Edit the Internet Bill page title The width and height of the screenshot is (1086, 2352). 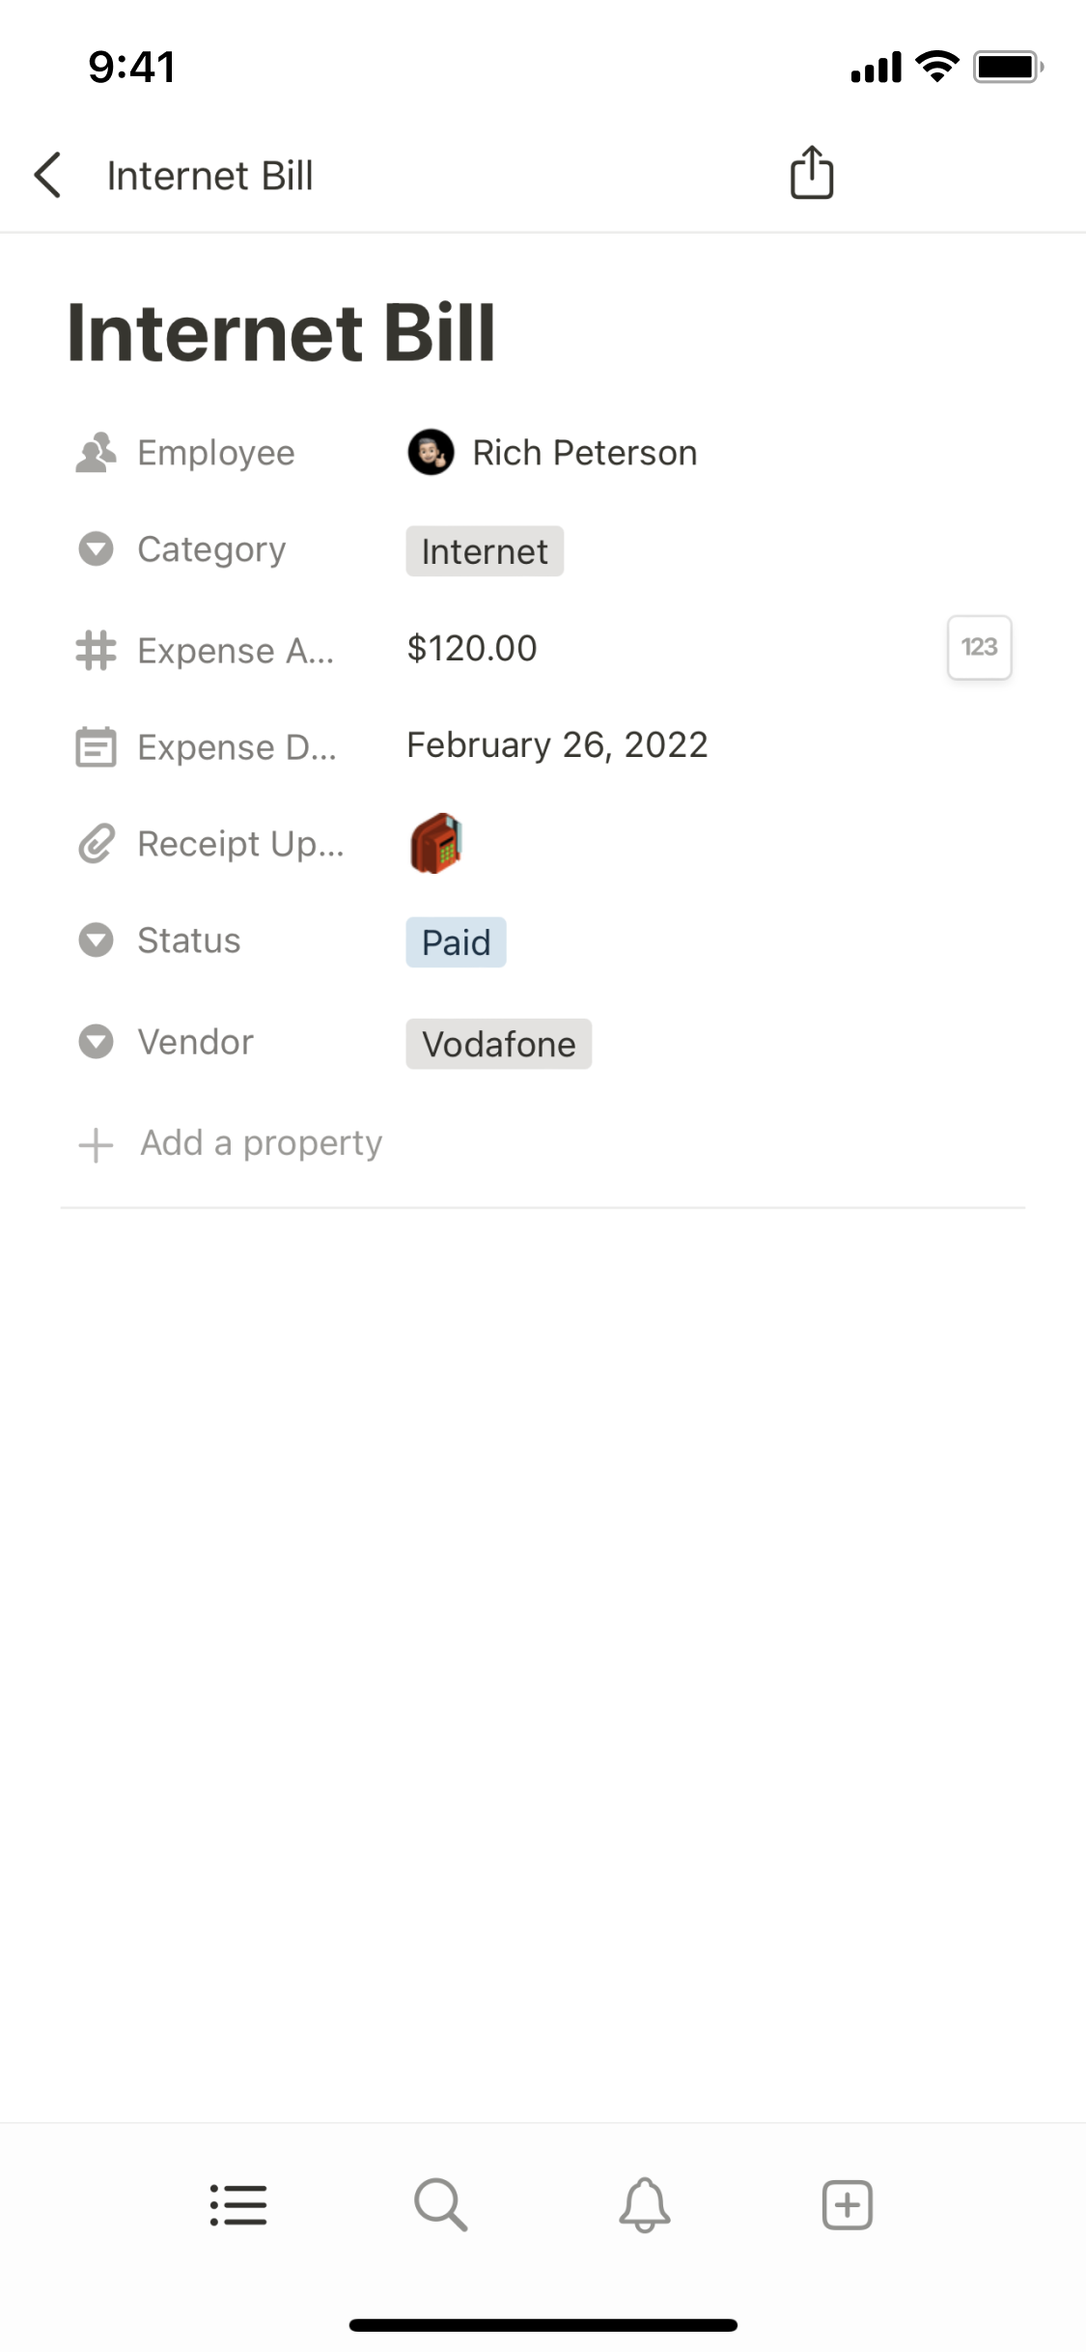(x=281, y=333)
